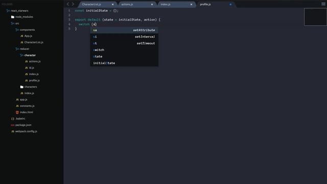327x184 pixels.
Task: Open actions.js under character folder
Action: (x=35, y=61)
